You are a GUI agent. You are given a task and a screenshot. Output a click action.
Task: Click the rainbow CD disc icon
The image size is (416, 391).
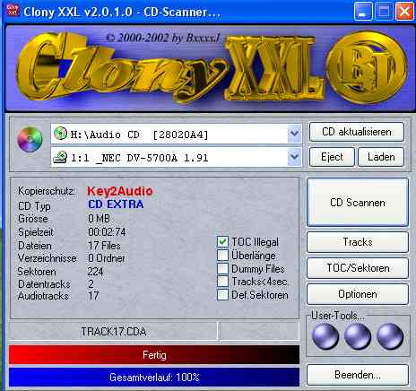coord(30,139)
